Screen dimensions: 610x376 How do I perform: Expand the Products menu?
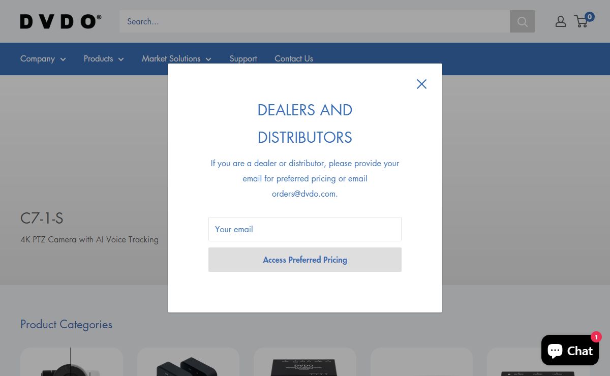pos(104,59)
